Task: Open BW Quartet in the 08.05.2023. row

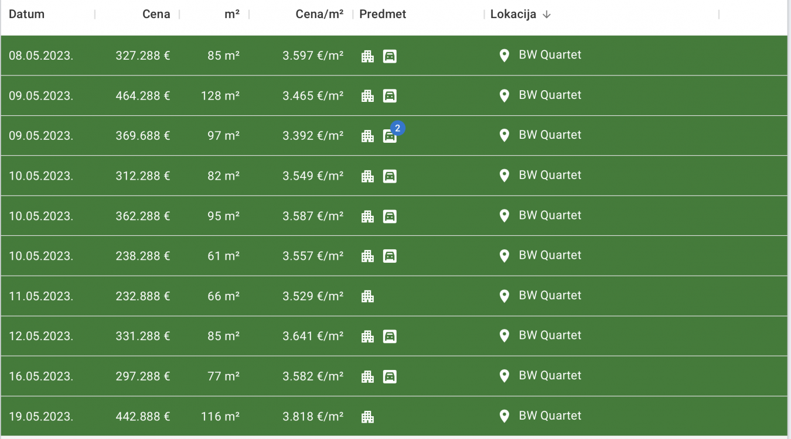Action: pos(550,55)
